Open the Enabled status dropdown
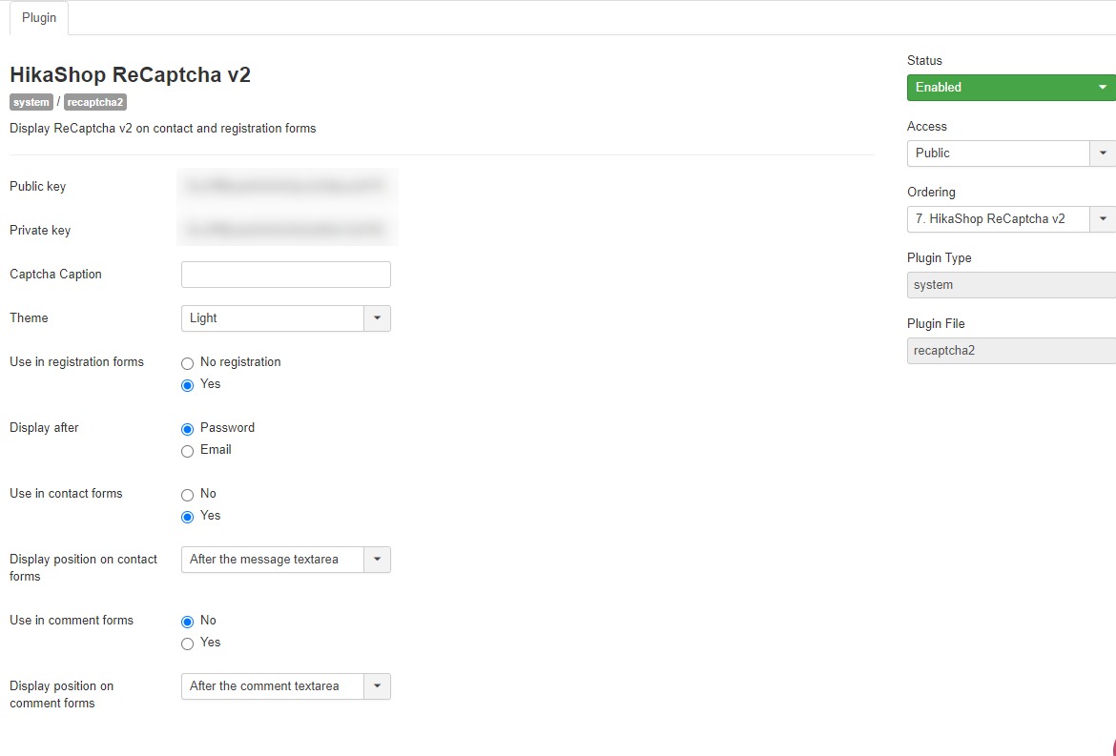 tap(1011, 88)
